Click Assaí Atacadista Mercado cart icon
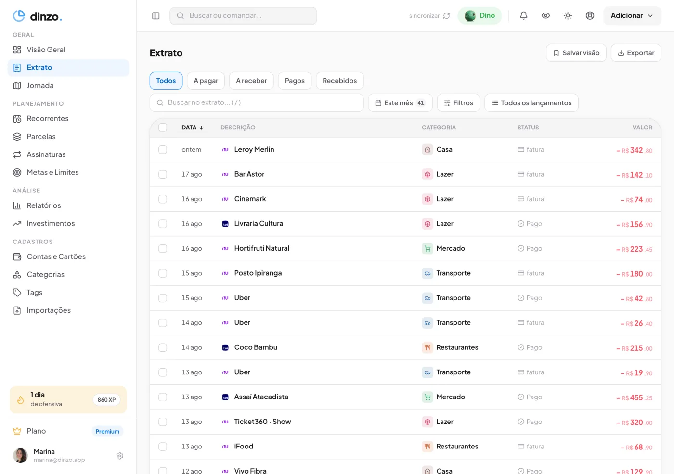This screenshot has height=474, width=674. (x=428, y=397)
